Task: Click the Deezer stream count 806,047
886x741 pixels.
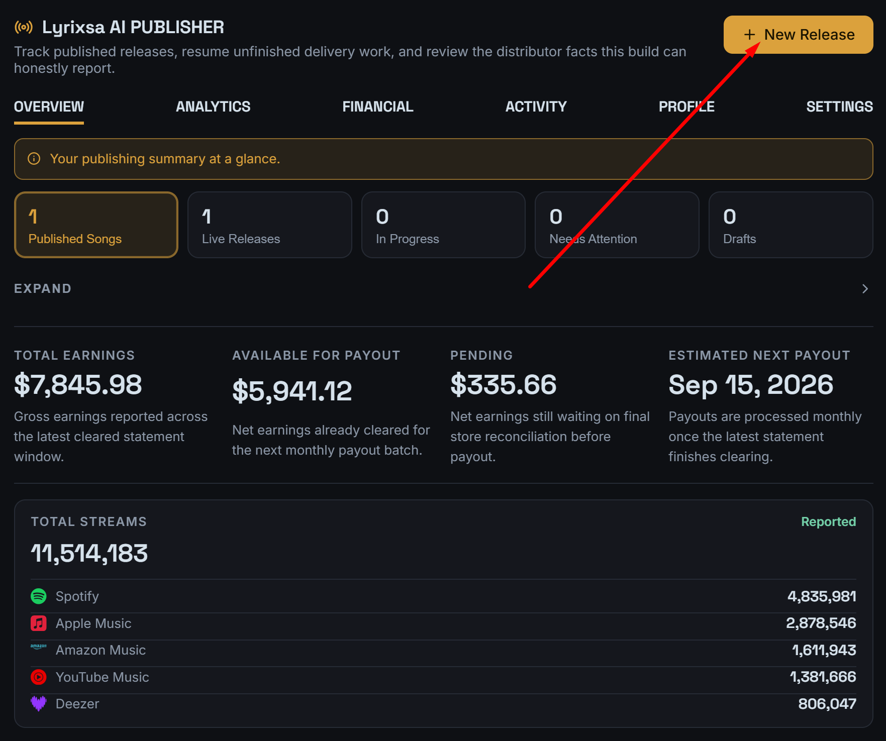Action: (x=827, y=704)
